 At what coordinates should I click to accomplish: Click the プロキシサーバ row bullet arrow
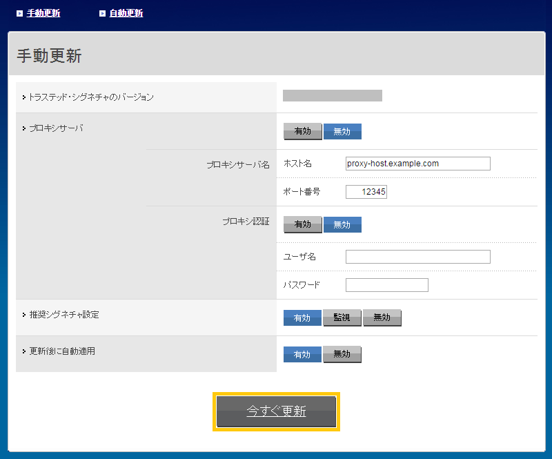[x=23, y=128]
